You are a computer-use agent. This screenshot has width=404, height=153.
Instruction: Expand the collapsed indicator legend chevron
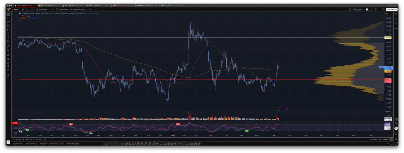[20, 20]
